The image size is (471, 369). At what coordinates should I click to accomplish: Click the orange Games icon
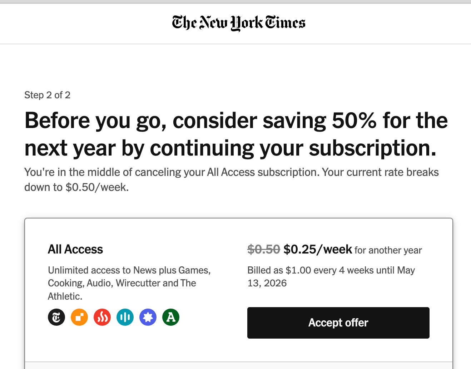(79, 317)
